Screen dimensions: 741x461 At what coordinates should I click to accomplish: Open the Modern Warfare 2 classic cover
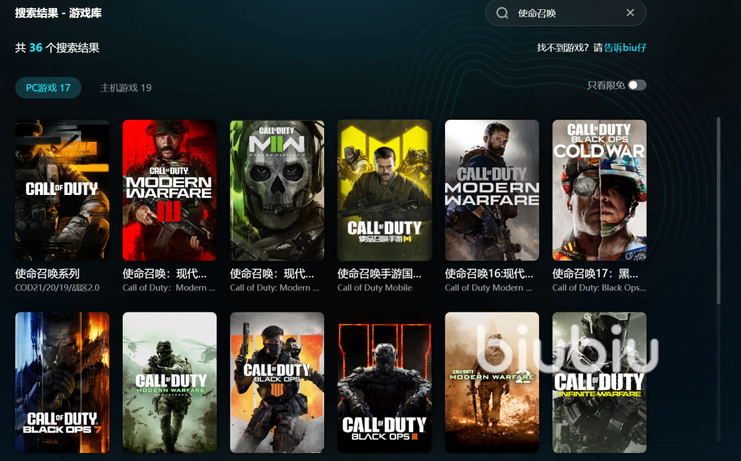coord(491,382)
